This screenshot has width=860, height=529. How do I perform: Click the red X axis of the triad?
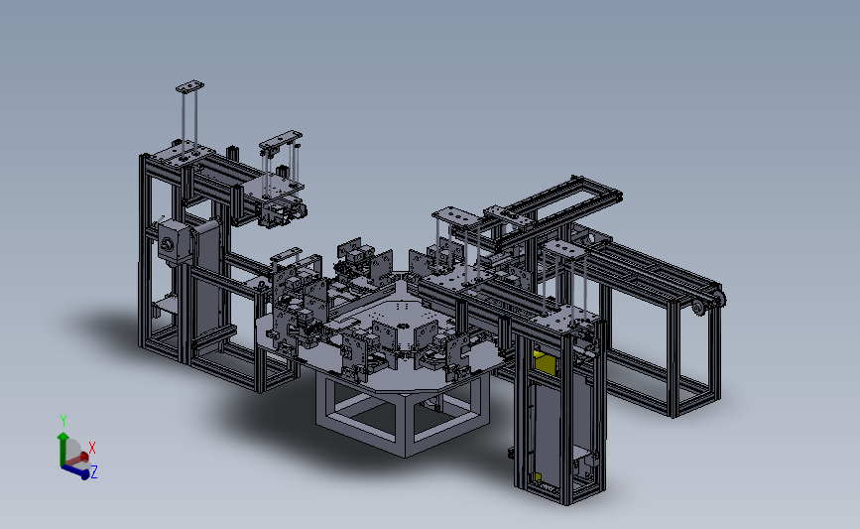[x=77, y=459]
